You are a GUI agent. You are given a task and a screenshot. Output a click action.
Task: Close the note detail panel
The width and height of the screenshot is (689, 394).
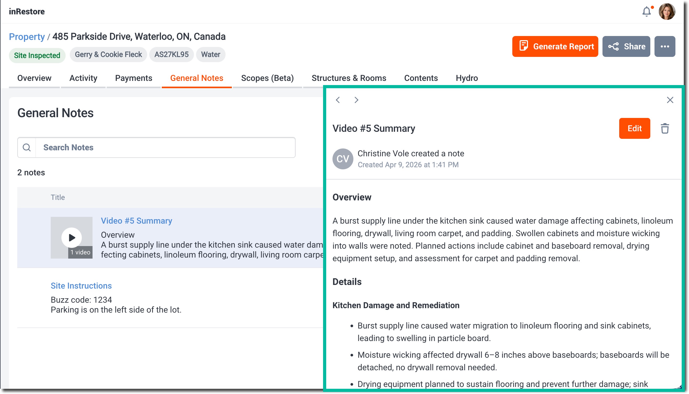point(670,100)
